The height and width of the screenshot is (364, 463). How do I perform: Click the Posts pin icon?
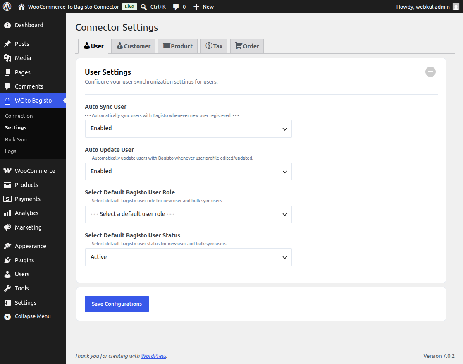click(7, 44)
